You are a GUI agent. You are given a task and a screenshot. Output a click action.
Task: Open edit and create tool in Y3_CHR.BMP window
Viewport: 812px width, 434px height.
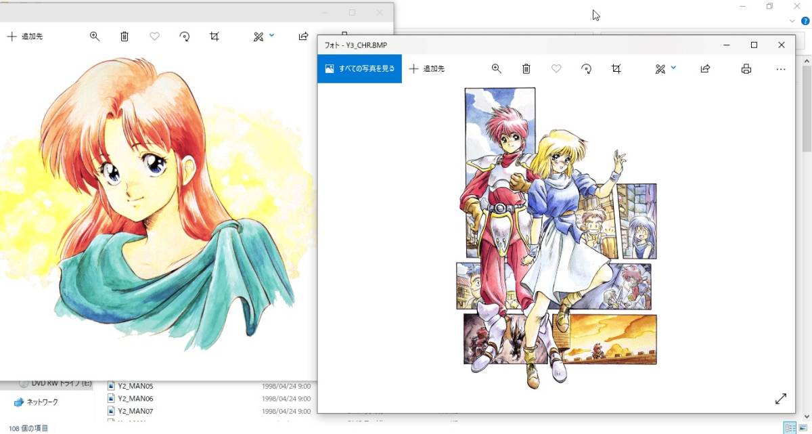(660, 68)
